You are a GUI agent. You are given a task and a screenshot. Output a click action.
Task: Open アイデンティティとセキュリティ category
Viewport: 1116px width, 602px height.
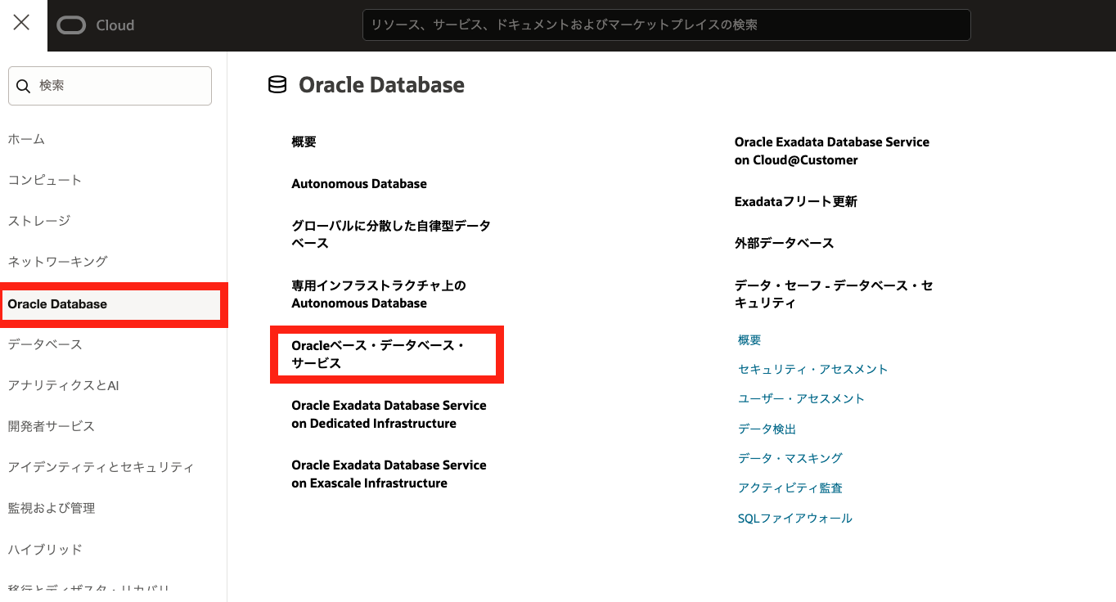101,467
